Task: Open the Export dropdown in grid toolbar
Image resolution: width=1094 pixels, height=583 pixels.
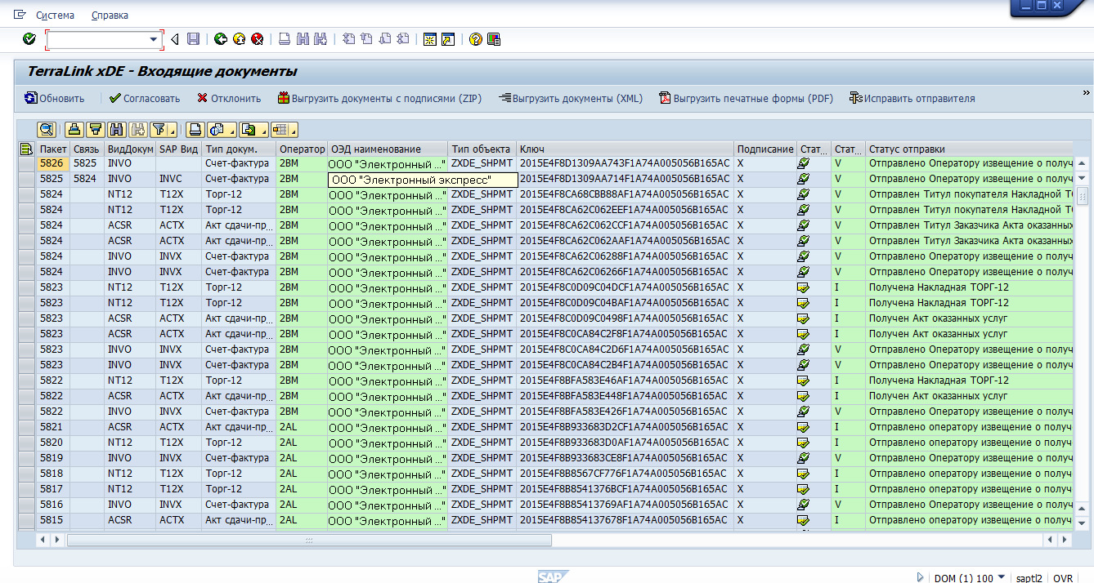Action: [x=253, y=129]
